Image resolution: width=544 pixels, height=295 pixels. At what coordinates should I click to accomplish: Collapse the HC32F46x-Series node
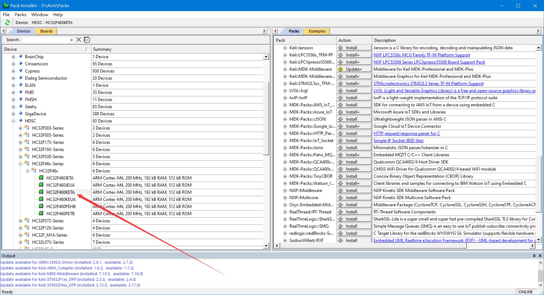pos(21,164)
